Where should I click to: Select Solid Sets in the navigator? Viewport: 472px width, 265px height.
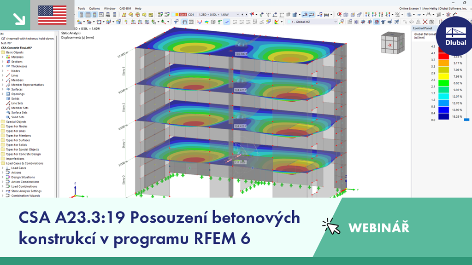click(18, 117)
